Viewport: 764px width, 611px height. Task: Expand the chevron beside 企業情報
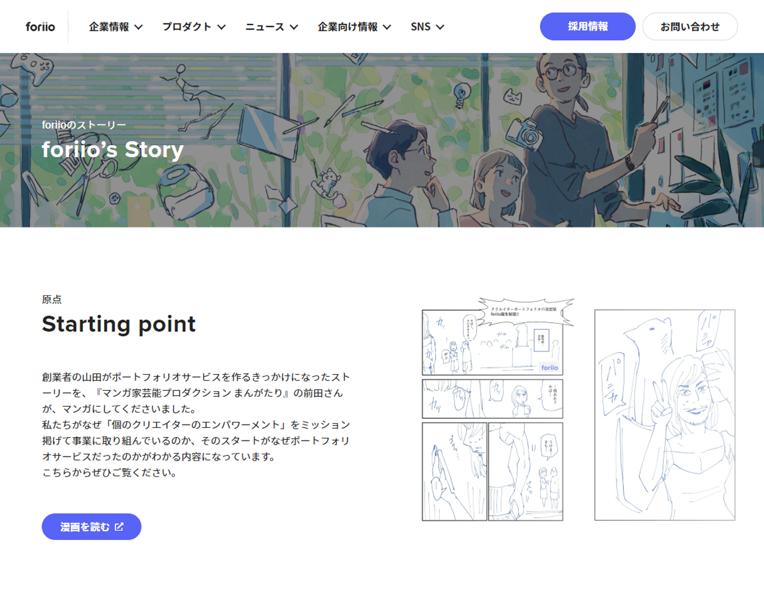pyautogui.click(x=138, y=27)
